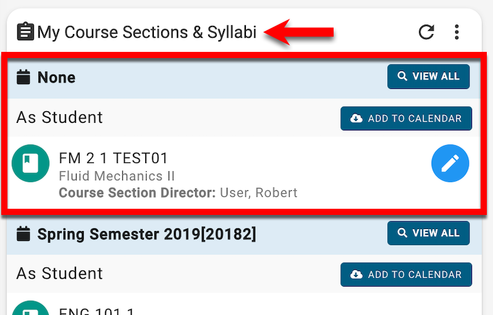Click the teal icon for ENG 101 1

[30, 309]
